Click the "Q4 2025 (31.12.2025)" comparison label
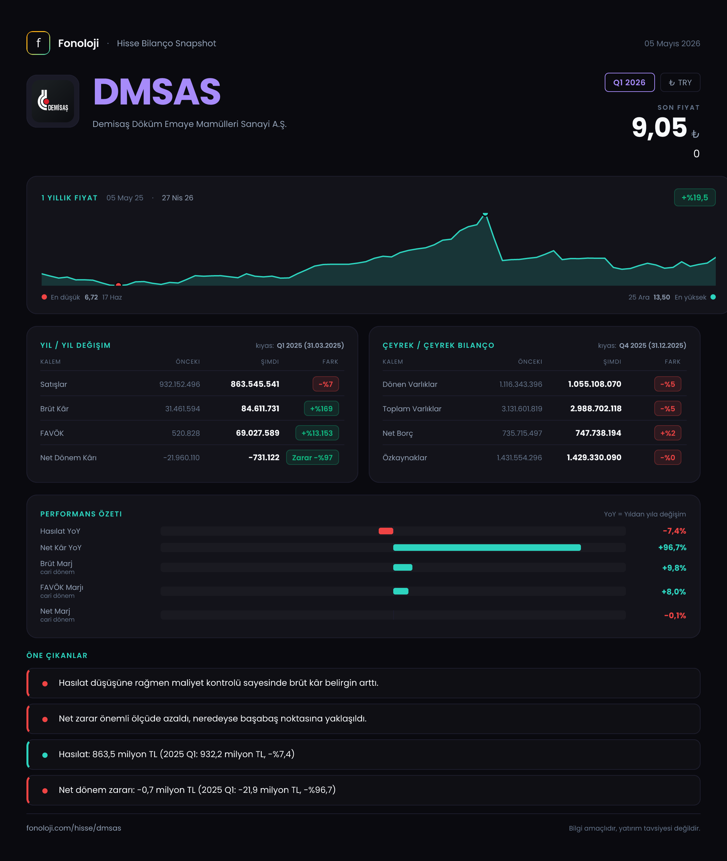The width and height of the screenshot is (727, 861). pos(653,345)
